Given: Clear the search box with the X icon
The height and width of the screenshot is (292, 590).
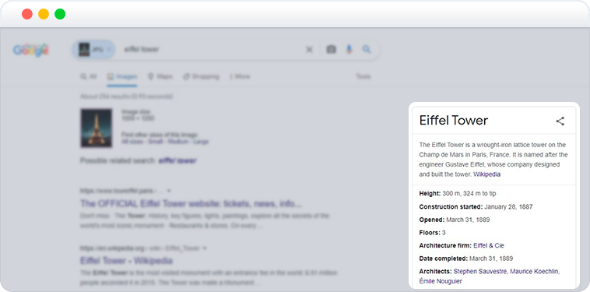Looking at the screenshot, I should (309, 50).
